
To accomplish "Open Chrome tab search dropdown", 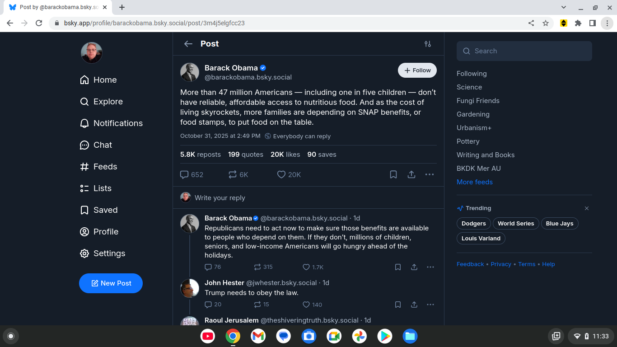I will pyautogui.click(x=564, y=7).
